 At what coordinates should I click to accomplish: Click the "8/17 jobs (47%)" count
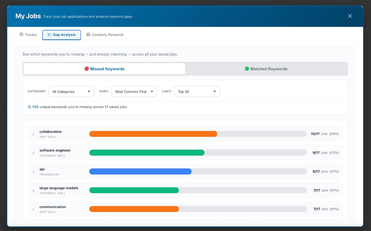click(x=325, y=171)
